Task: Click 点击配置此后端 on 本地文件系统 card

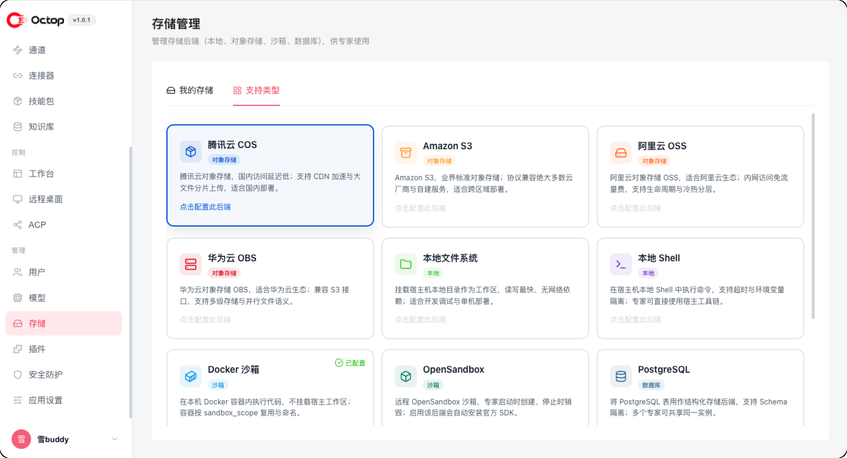Action: click(x=420, y=320)
